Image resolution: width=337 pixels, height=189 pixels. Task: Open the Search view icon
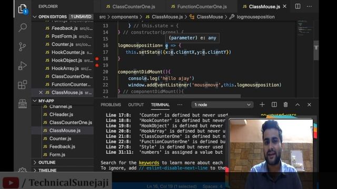(x=23, y=28)
